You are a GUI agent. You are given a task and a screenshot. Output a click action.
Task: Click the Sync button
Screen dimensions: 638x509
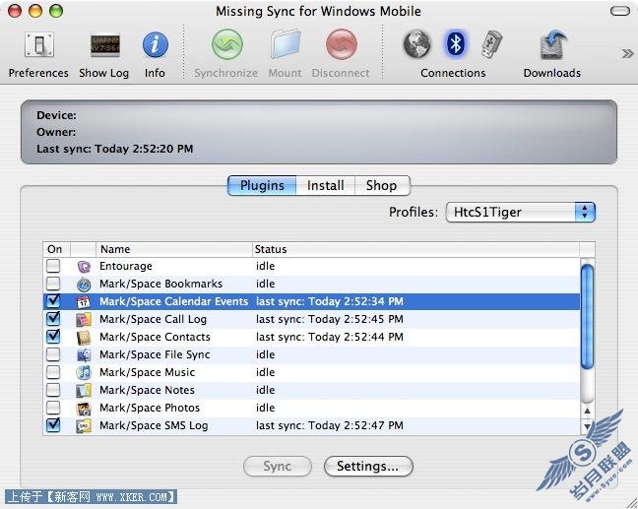pyautogui.click(x=278, y=466)
